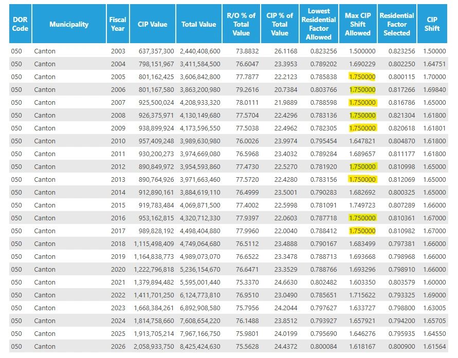Select fiscal year 2003 cell
The width and height of the screenshot is (458, 358).
(118, 51)
